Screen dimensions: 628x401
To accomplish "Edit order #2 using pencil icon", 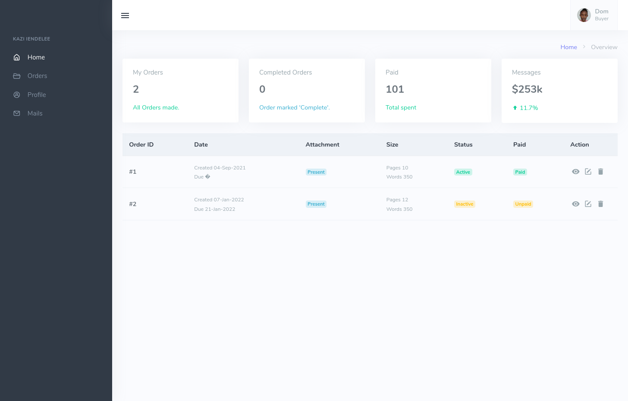I will tap(588, 204).
